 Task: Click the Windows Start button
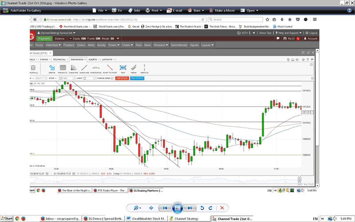pos(7,219)
